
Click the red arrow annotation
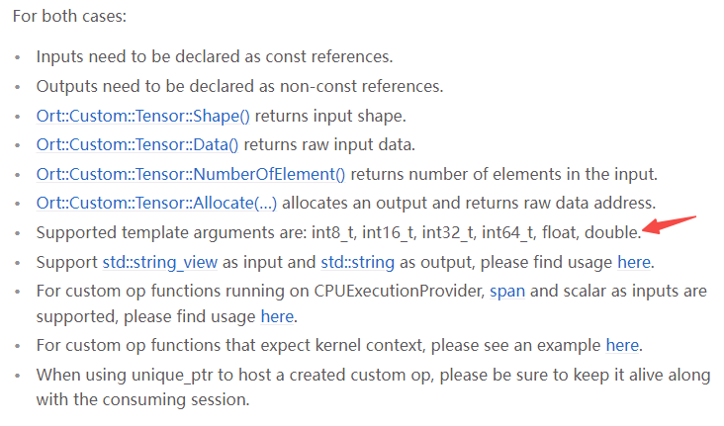pos(669,224)
